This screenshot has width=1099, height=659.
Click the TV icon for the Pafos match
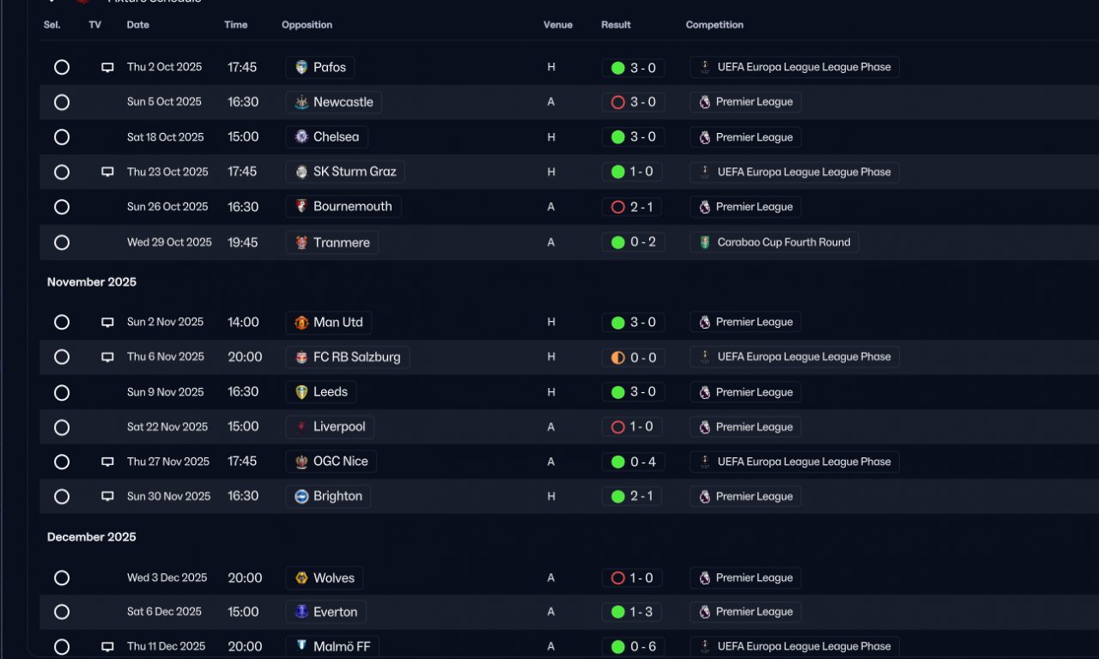tap(107, 67)
